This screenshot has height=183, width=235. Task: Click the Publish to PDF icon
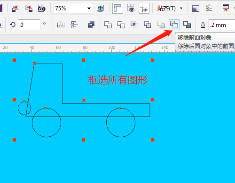tap(42, 8)
